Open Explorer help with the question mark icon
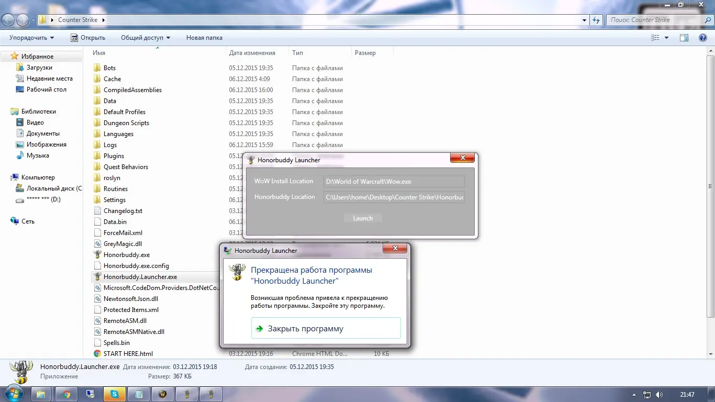Image resolution: width=715 pixels, height=402 pixels. (703, 38)
